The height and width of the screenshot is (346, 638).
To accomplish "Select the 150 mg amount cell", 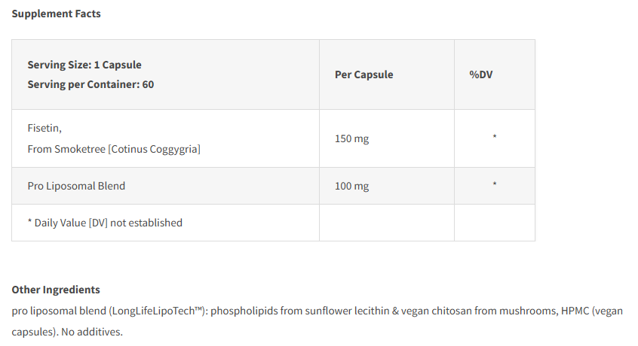I will tap(351, 138).
